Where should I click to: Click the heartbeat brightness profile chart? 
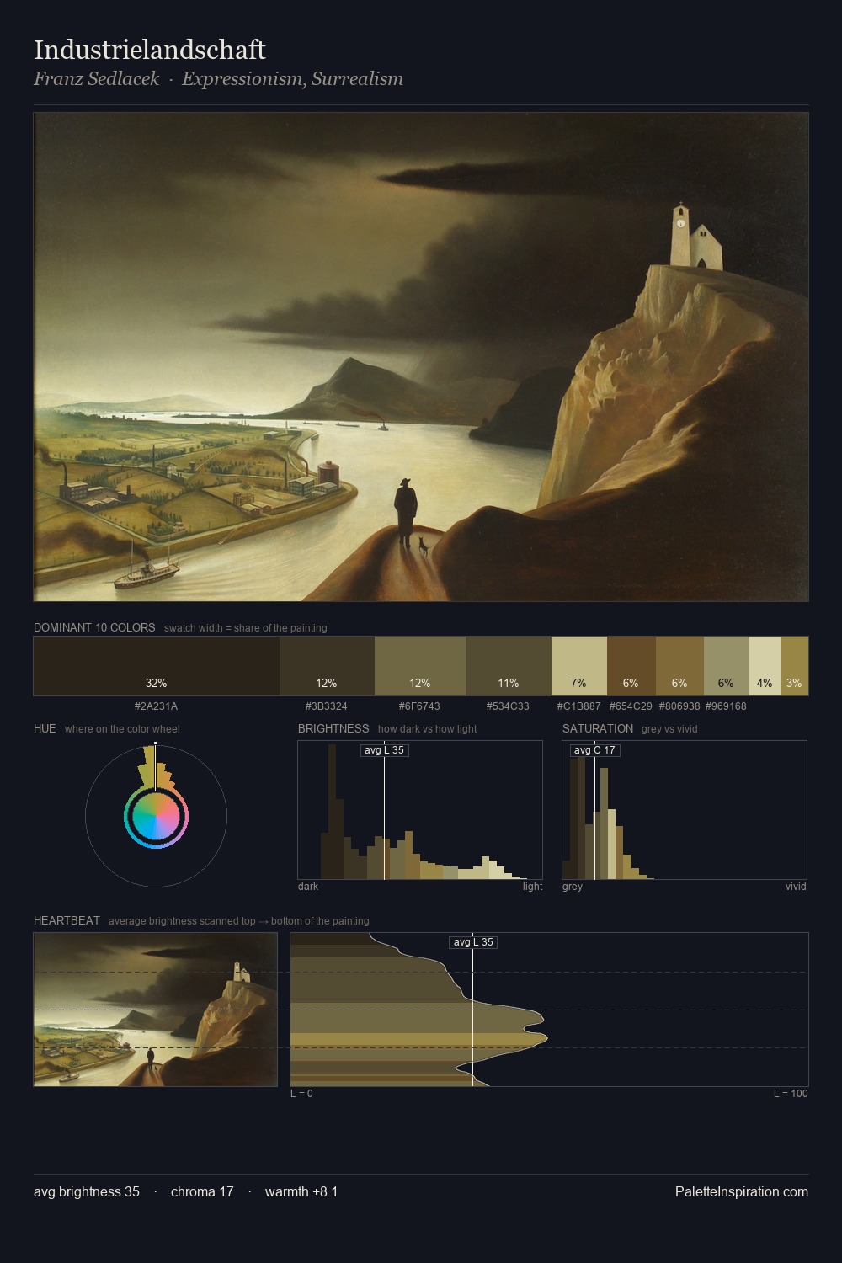(x=549, y=1010)
